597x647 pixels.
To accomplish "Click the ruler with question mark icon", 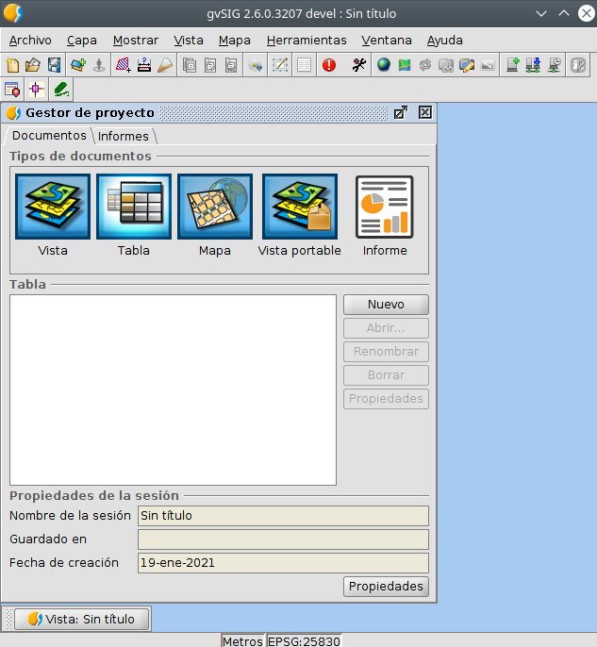I will [144, 65].
